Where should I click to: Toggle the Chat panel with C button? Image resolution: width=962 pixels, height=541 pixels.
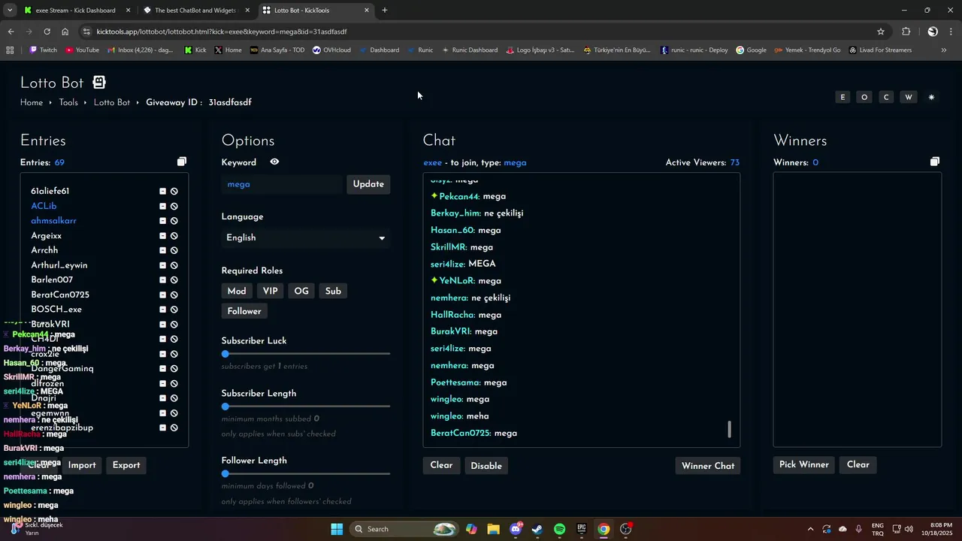[886, 97]
